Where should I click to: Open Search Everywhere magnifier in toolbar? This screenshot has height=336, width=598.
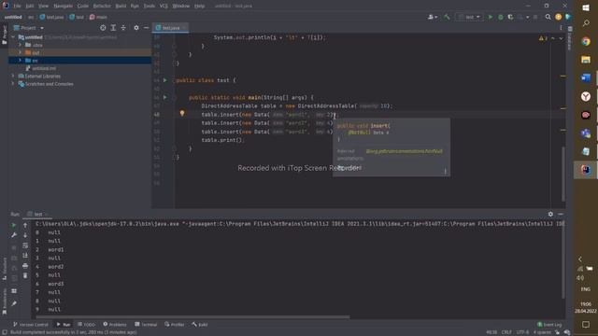pyautogui.click(x=548, y=17)
